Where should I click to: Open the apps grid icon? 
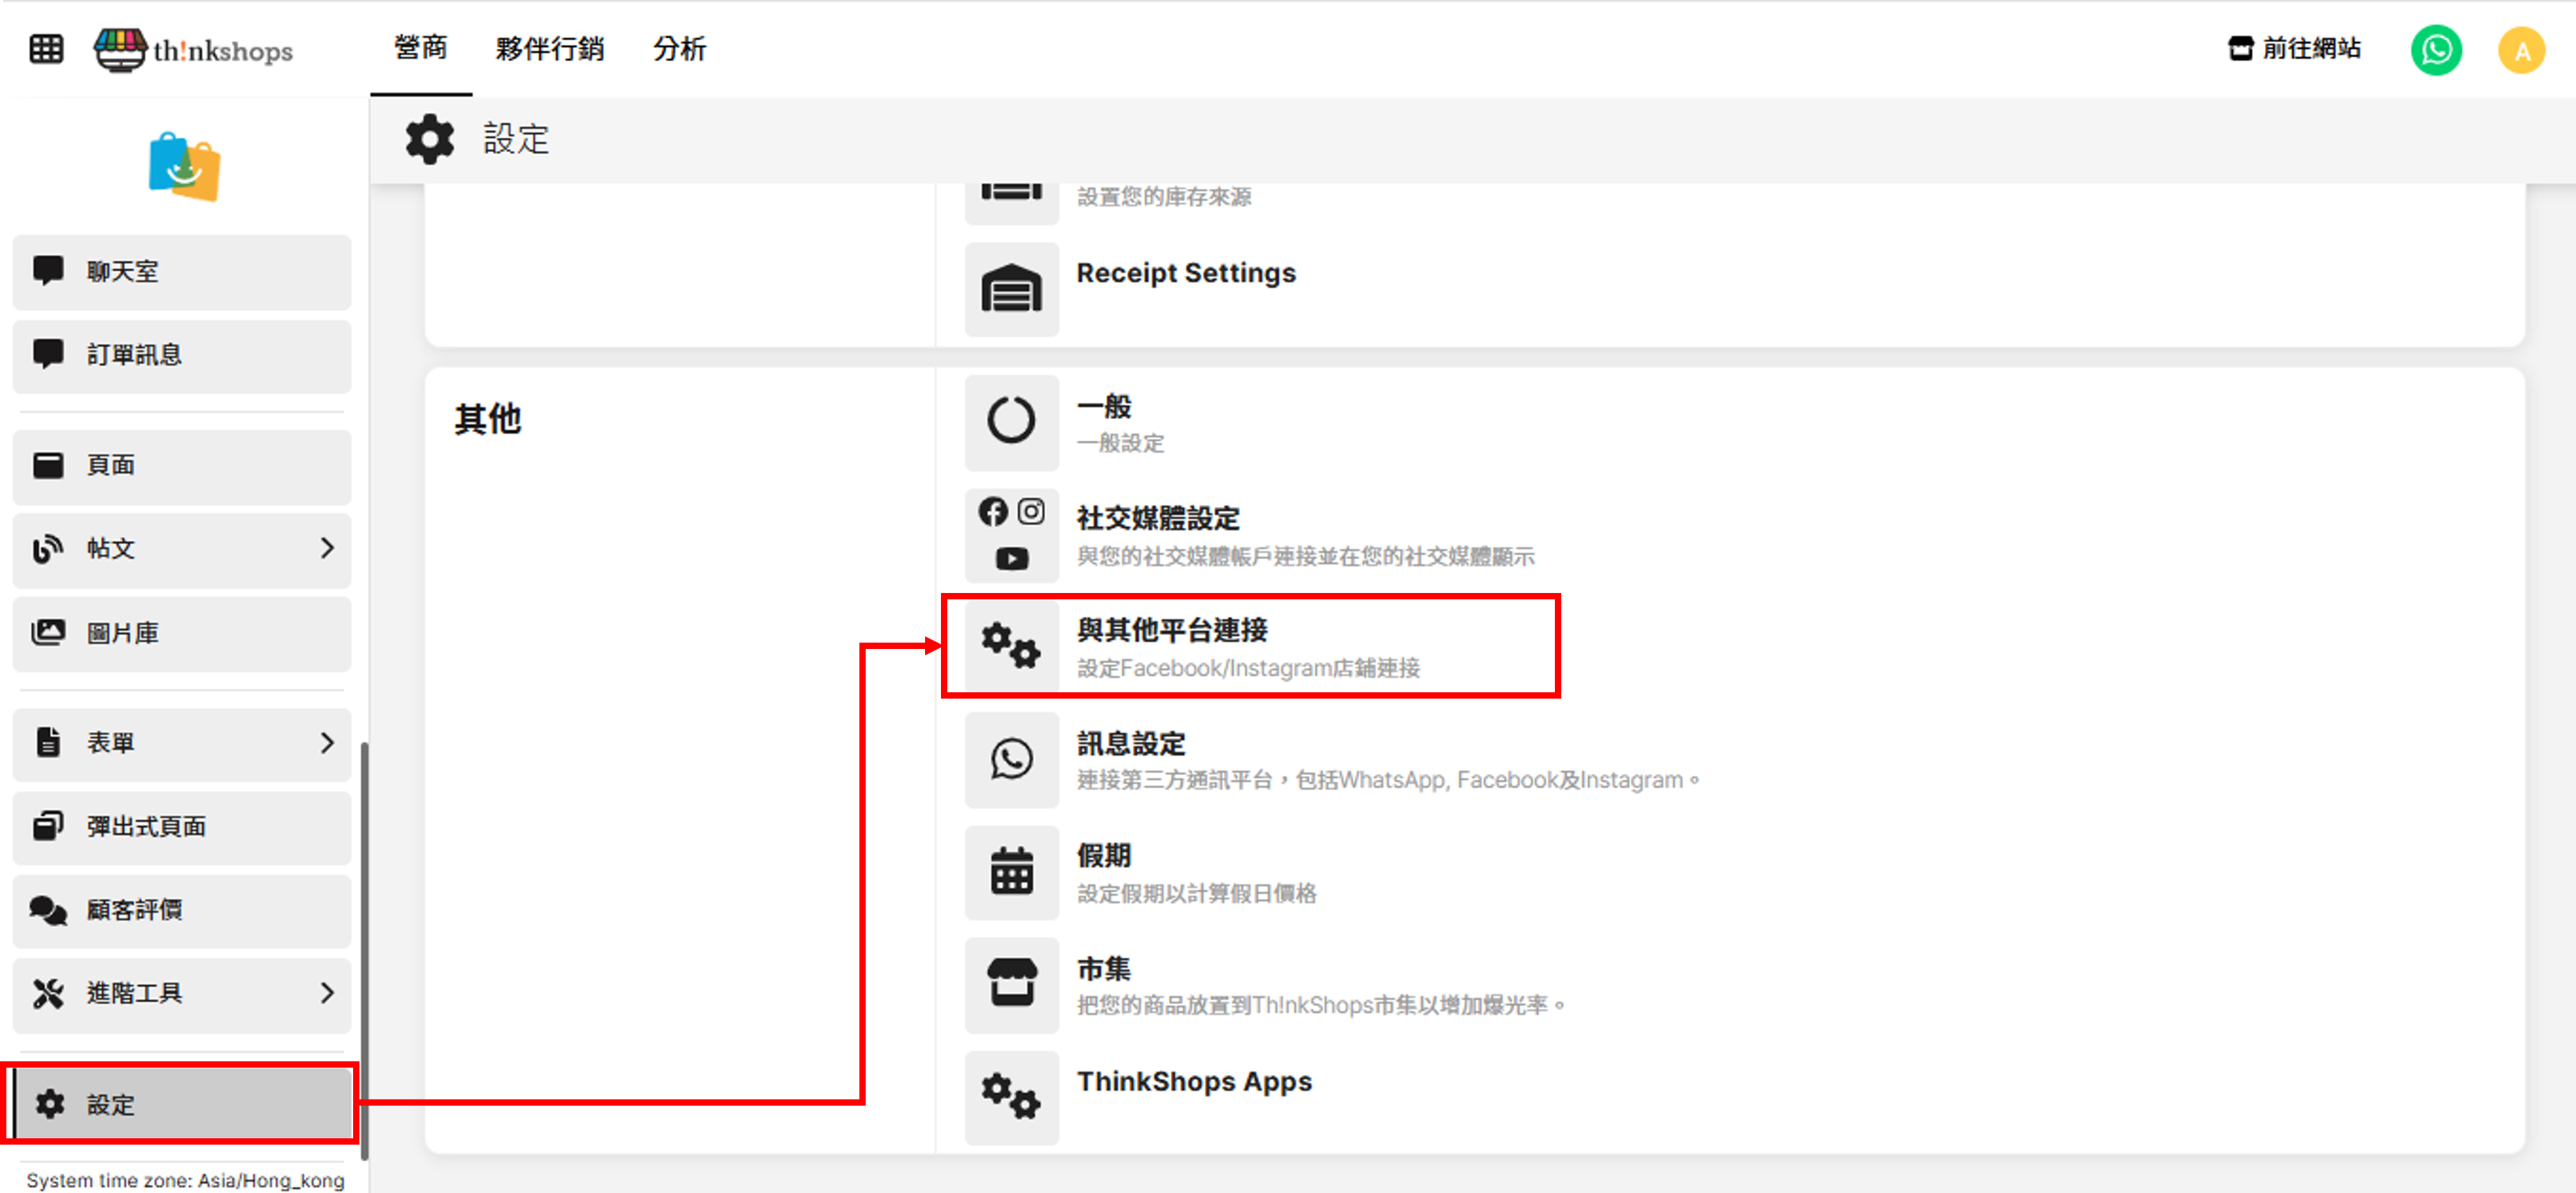(x=46, y=48)
